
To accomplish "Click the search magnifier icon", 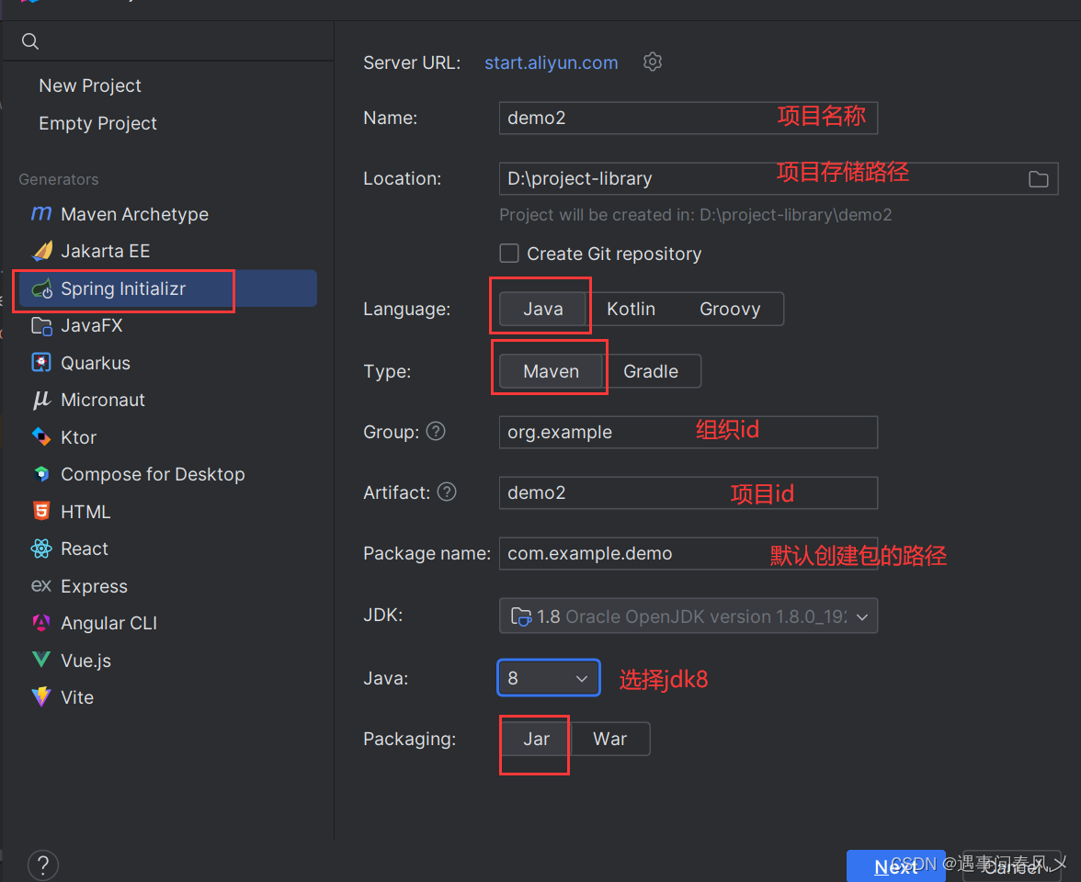I will pyautogui.click(x=30, y=41).
